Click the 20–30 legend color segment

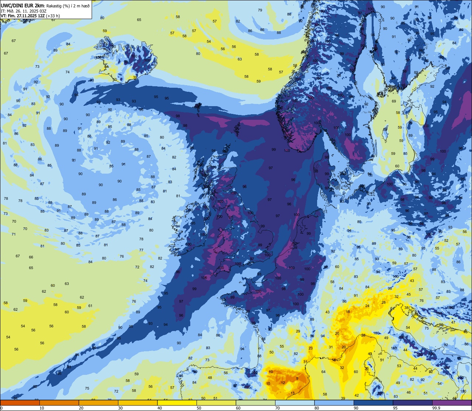tap(98, 403)
